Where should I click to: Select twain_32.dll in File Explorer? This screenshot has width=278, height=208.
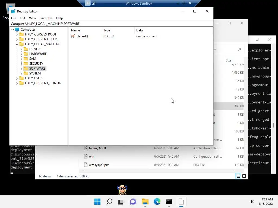(97, 148)
